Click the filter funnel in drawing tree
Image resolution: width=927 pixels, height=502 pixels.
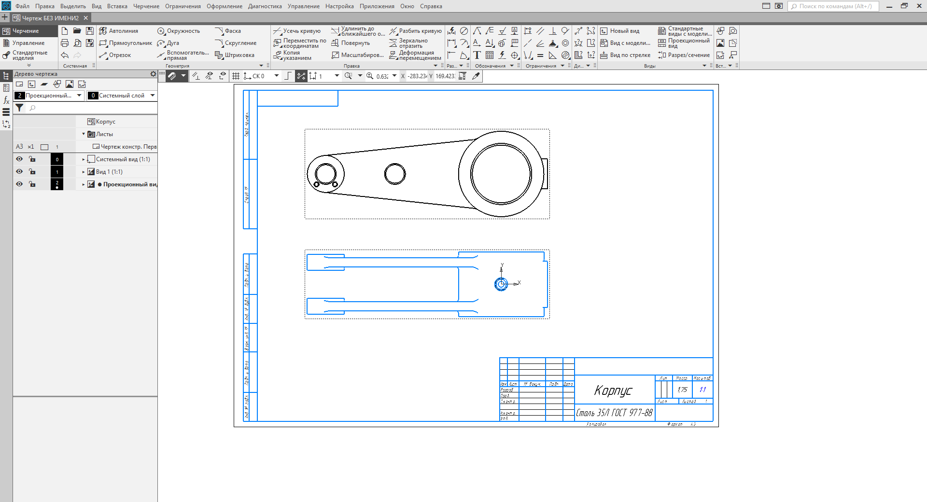point(19,108)
